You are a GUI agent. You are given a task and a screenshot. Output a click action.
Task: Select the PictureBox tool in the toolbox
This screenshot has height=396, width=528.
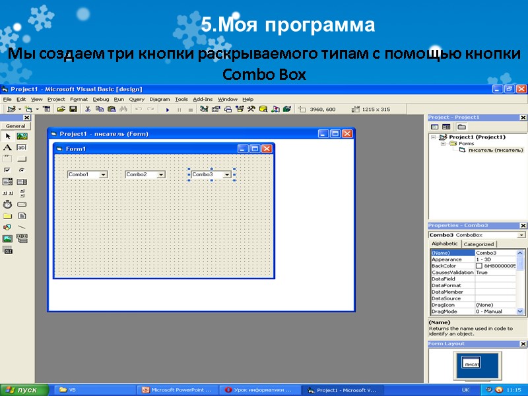[22, 137]
